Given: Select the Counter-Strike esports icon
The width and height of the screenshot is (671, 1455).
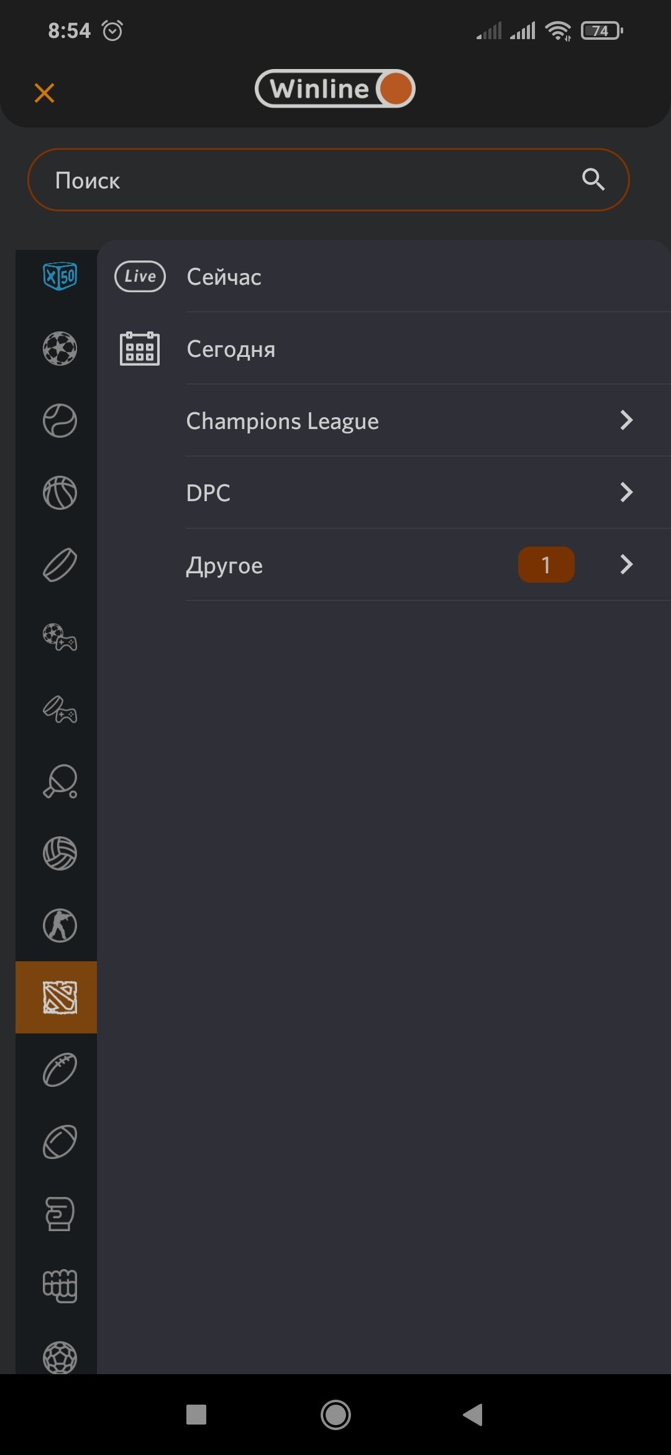Looking at the screenshot, I should coord(60,925).
